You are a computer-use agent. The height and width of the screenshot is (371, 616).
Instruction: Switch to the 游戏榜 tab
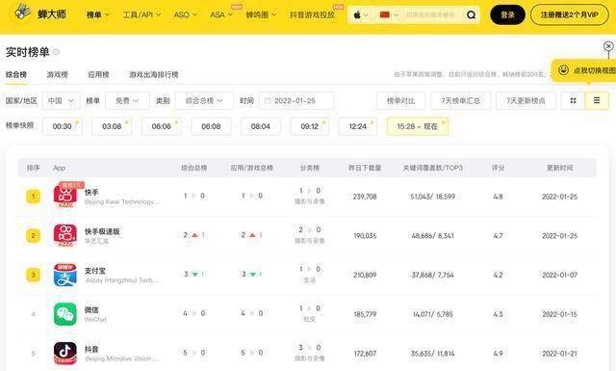58,74
